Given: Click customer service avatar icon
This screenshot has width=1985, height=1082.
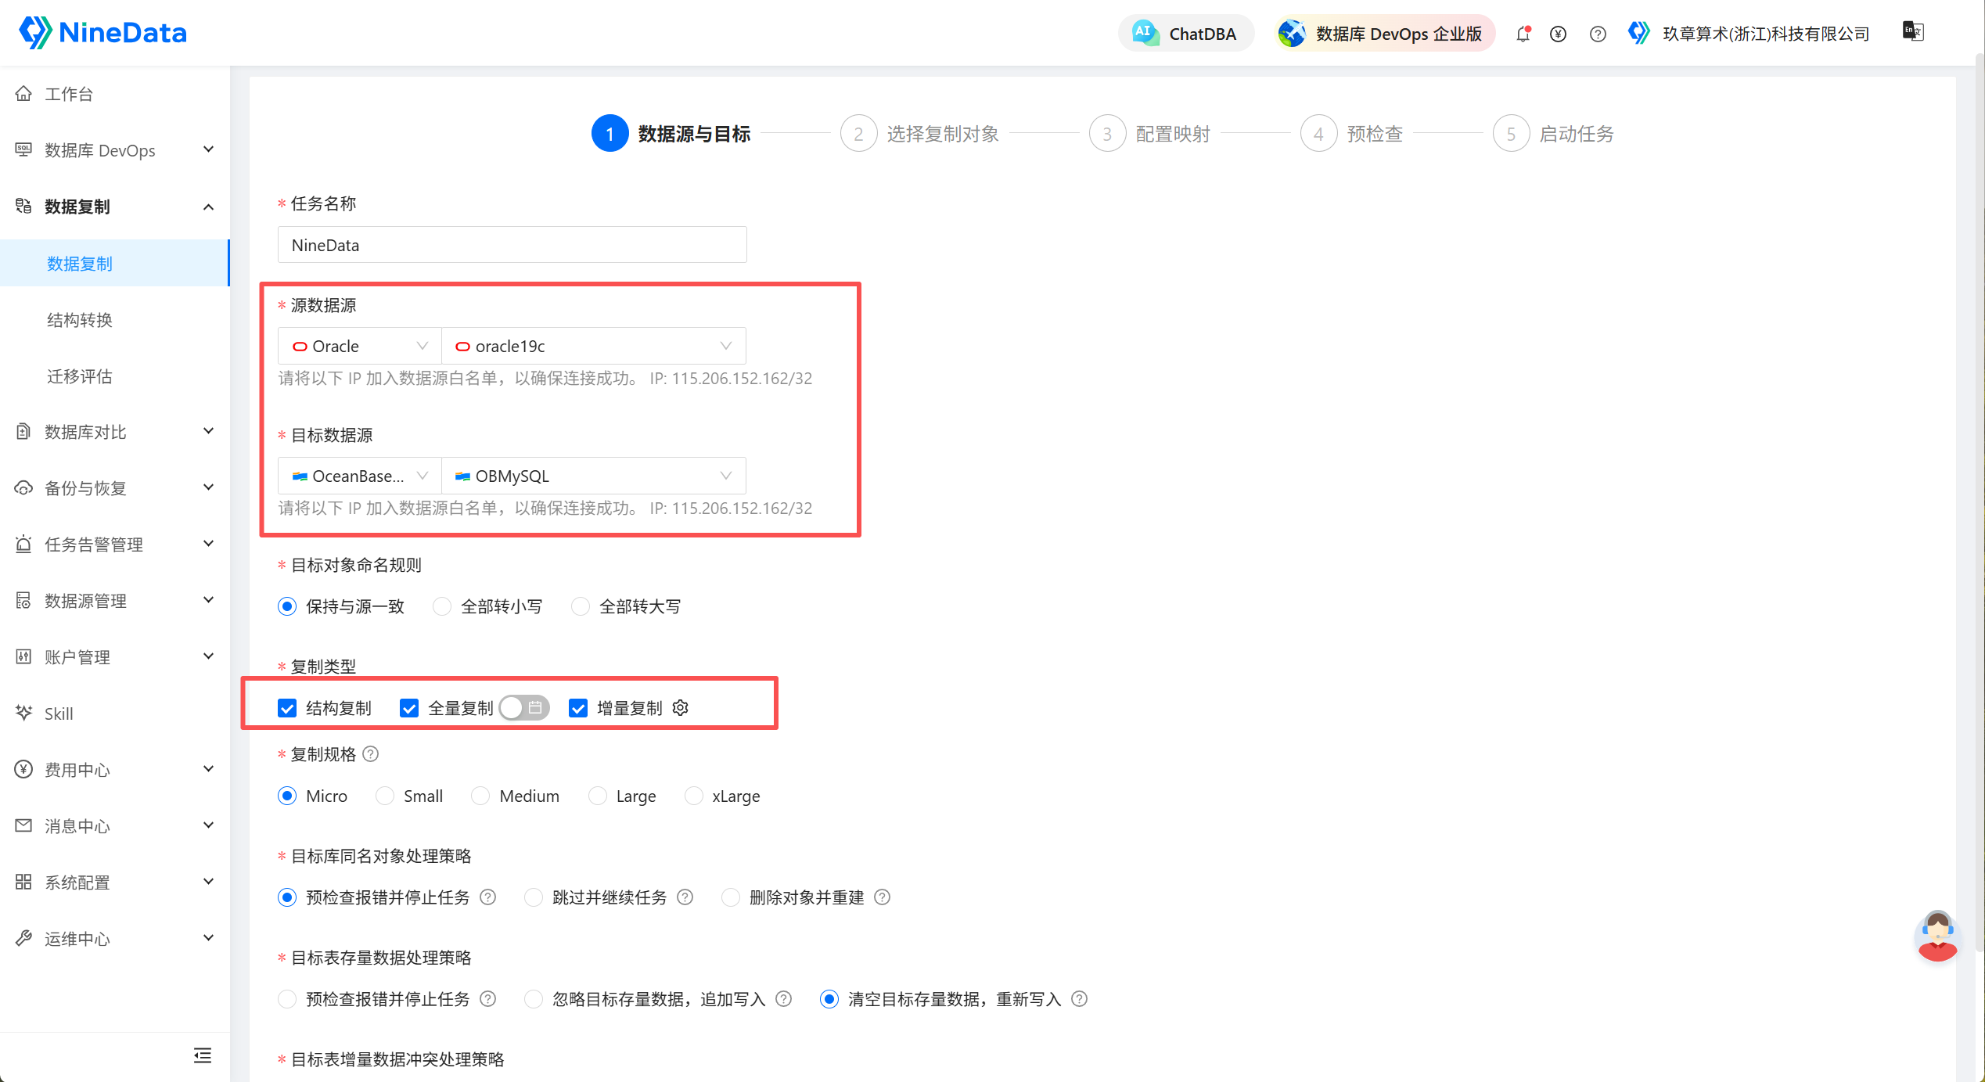Looking at the screenshot, I should (x=1937, y=936).
